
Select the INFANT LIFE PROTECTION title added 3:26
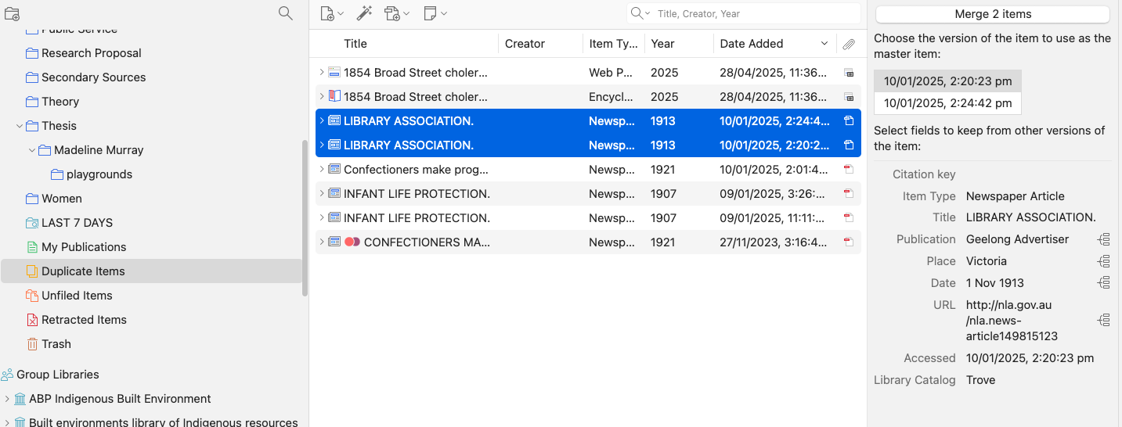click(x=417, y=194)
